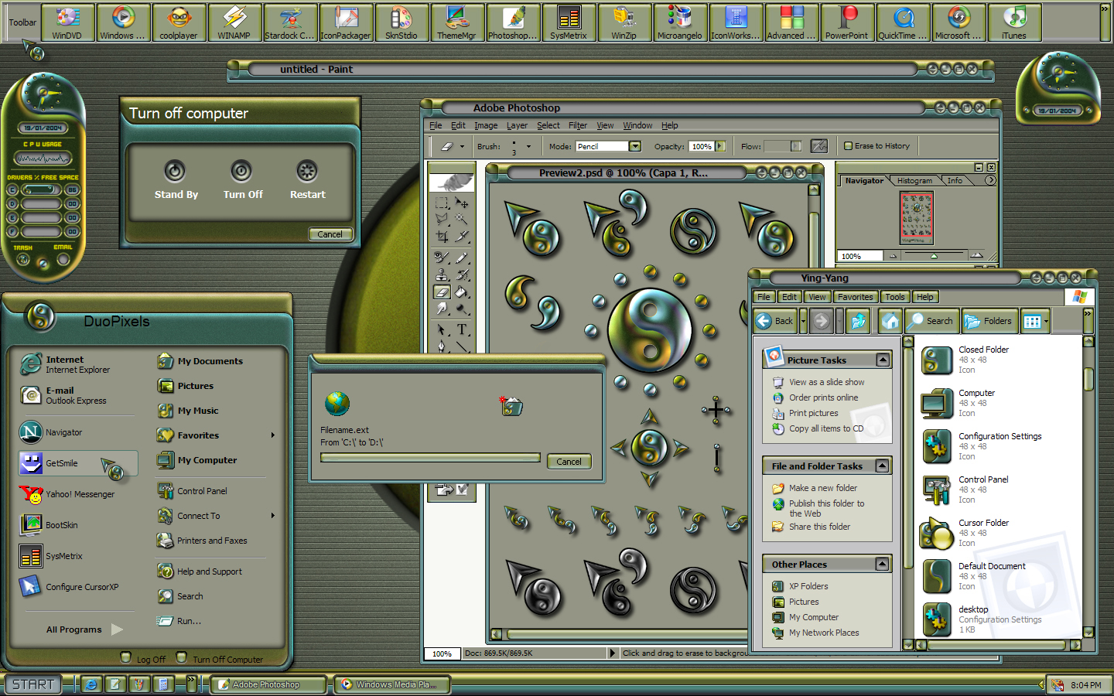The image size is (1114, 696).
Task: Choose the Type tool in the toolbox
Action: tap(462, 329)
